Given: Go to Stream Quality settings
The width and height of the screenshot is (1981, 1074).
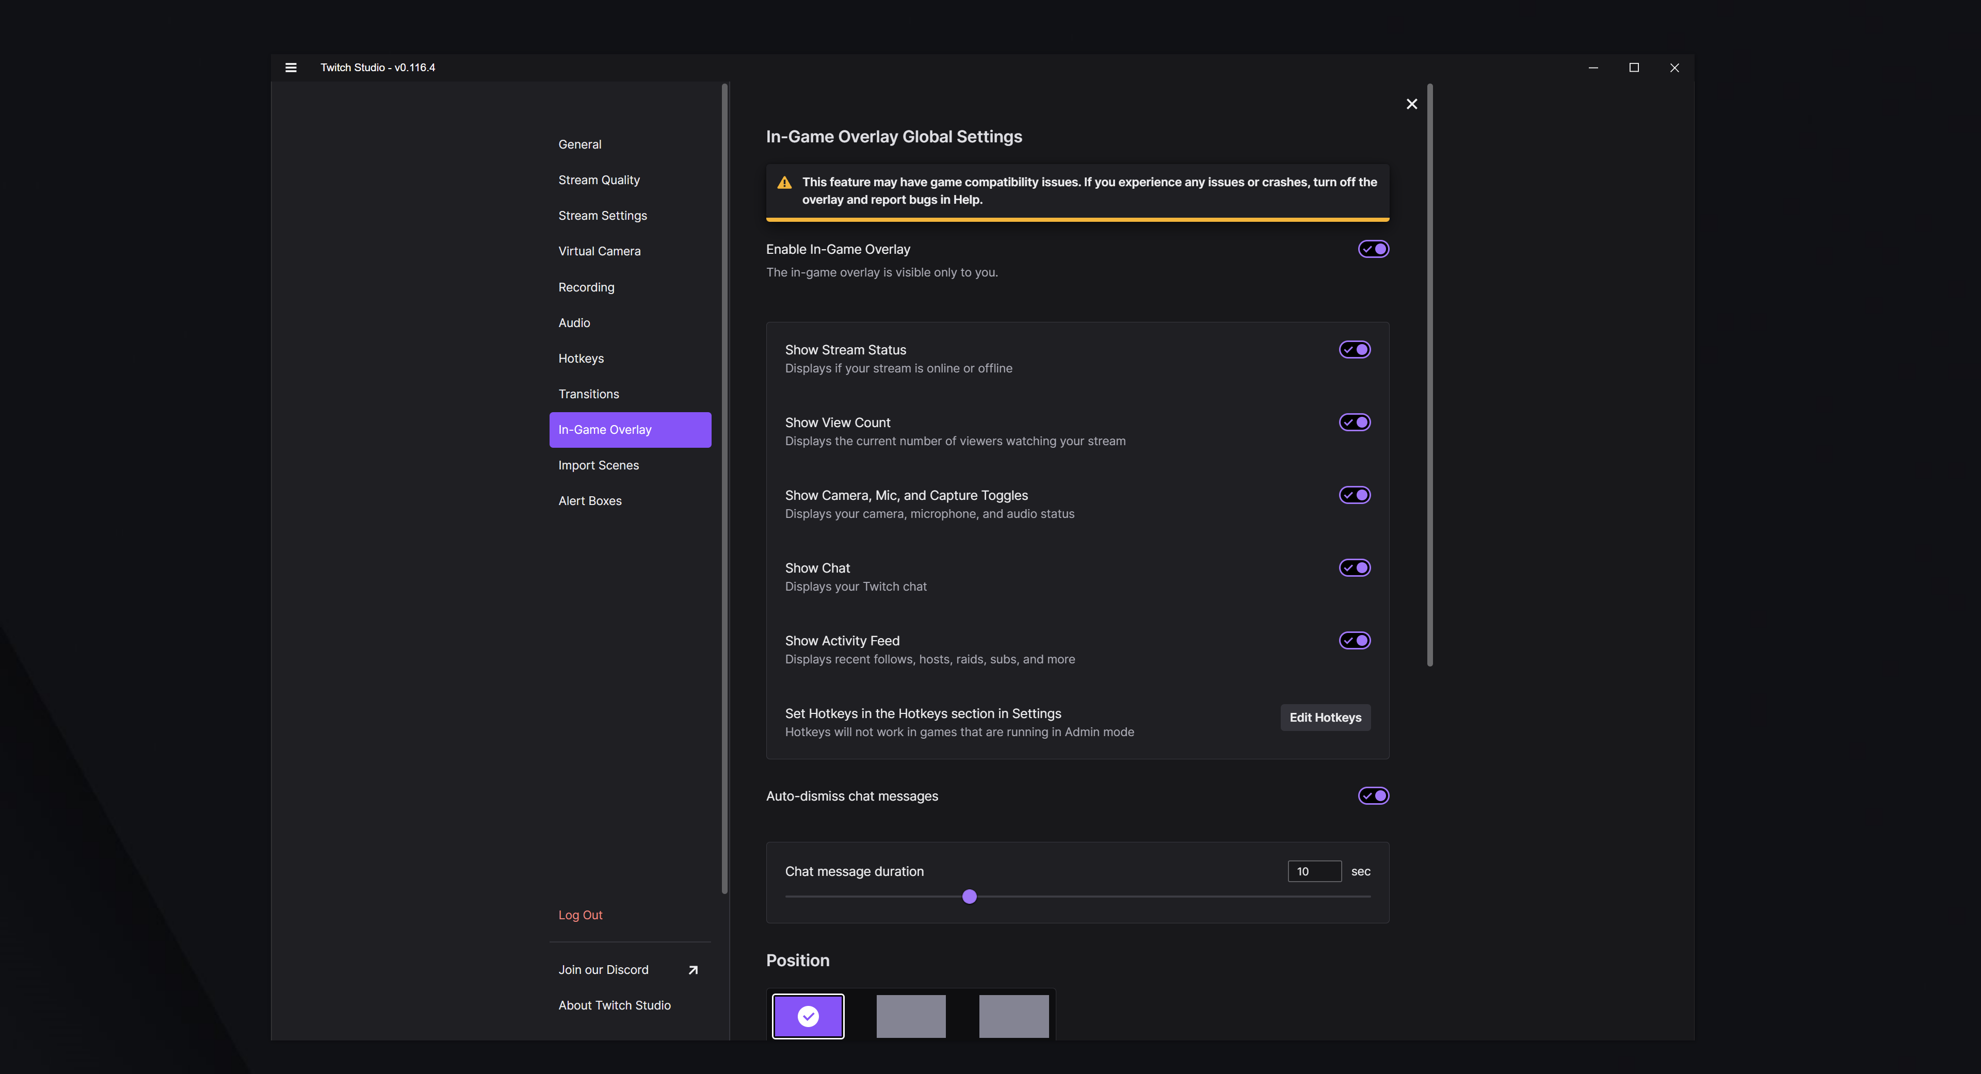Looking at the screenshot, I should tap(630, 180).
